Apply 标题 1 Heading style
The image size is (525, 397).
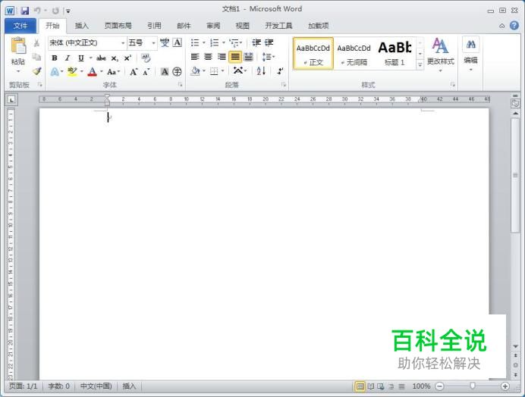click(395, 54)
